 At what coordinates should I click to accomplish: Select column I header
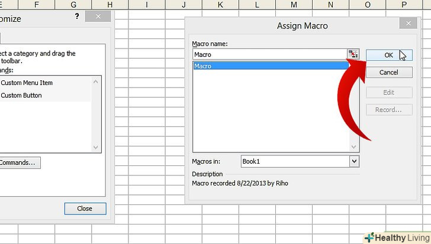tap(147, 4)
